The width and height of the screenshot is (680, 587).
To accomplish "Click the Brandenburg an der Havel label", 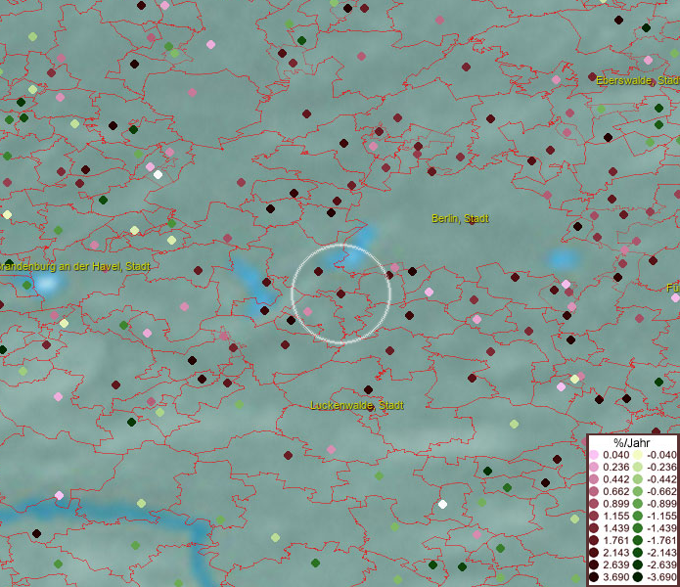I will [x=74, y=266].
